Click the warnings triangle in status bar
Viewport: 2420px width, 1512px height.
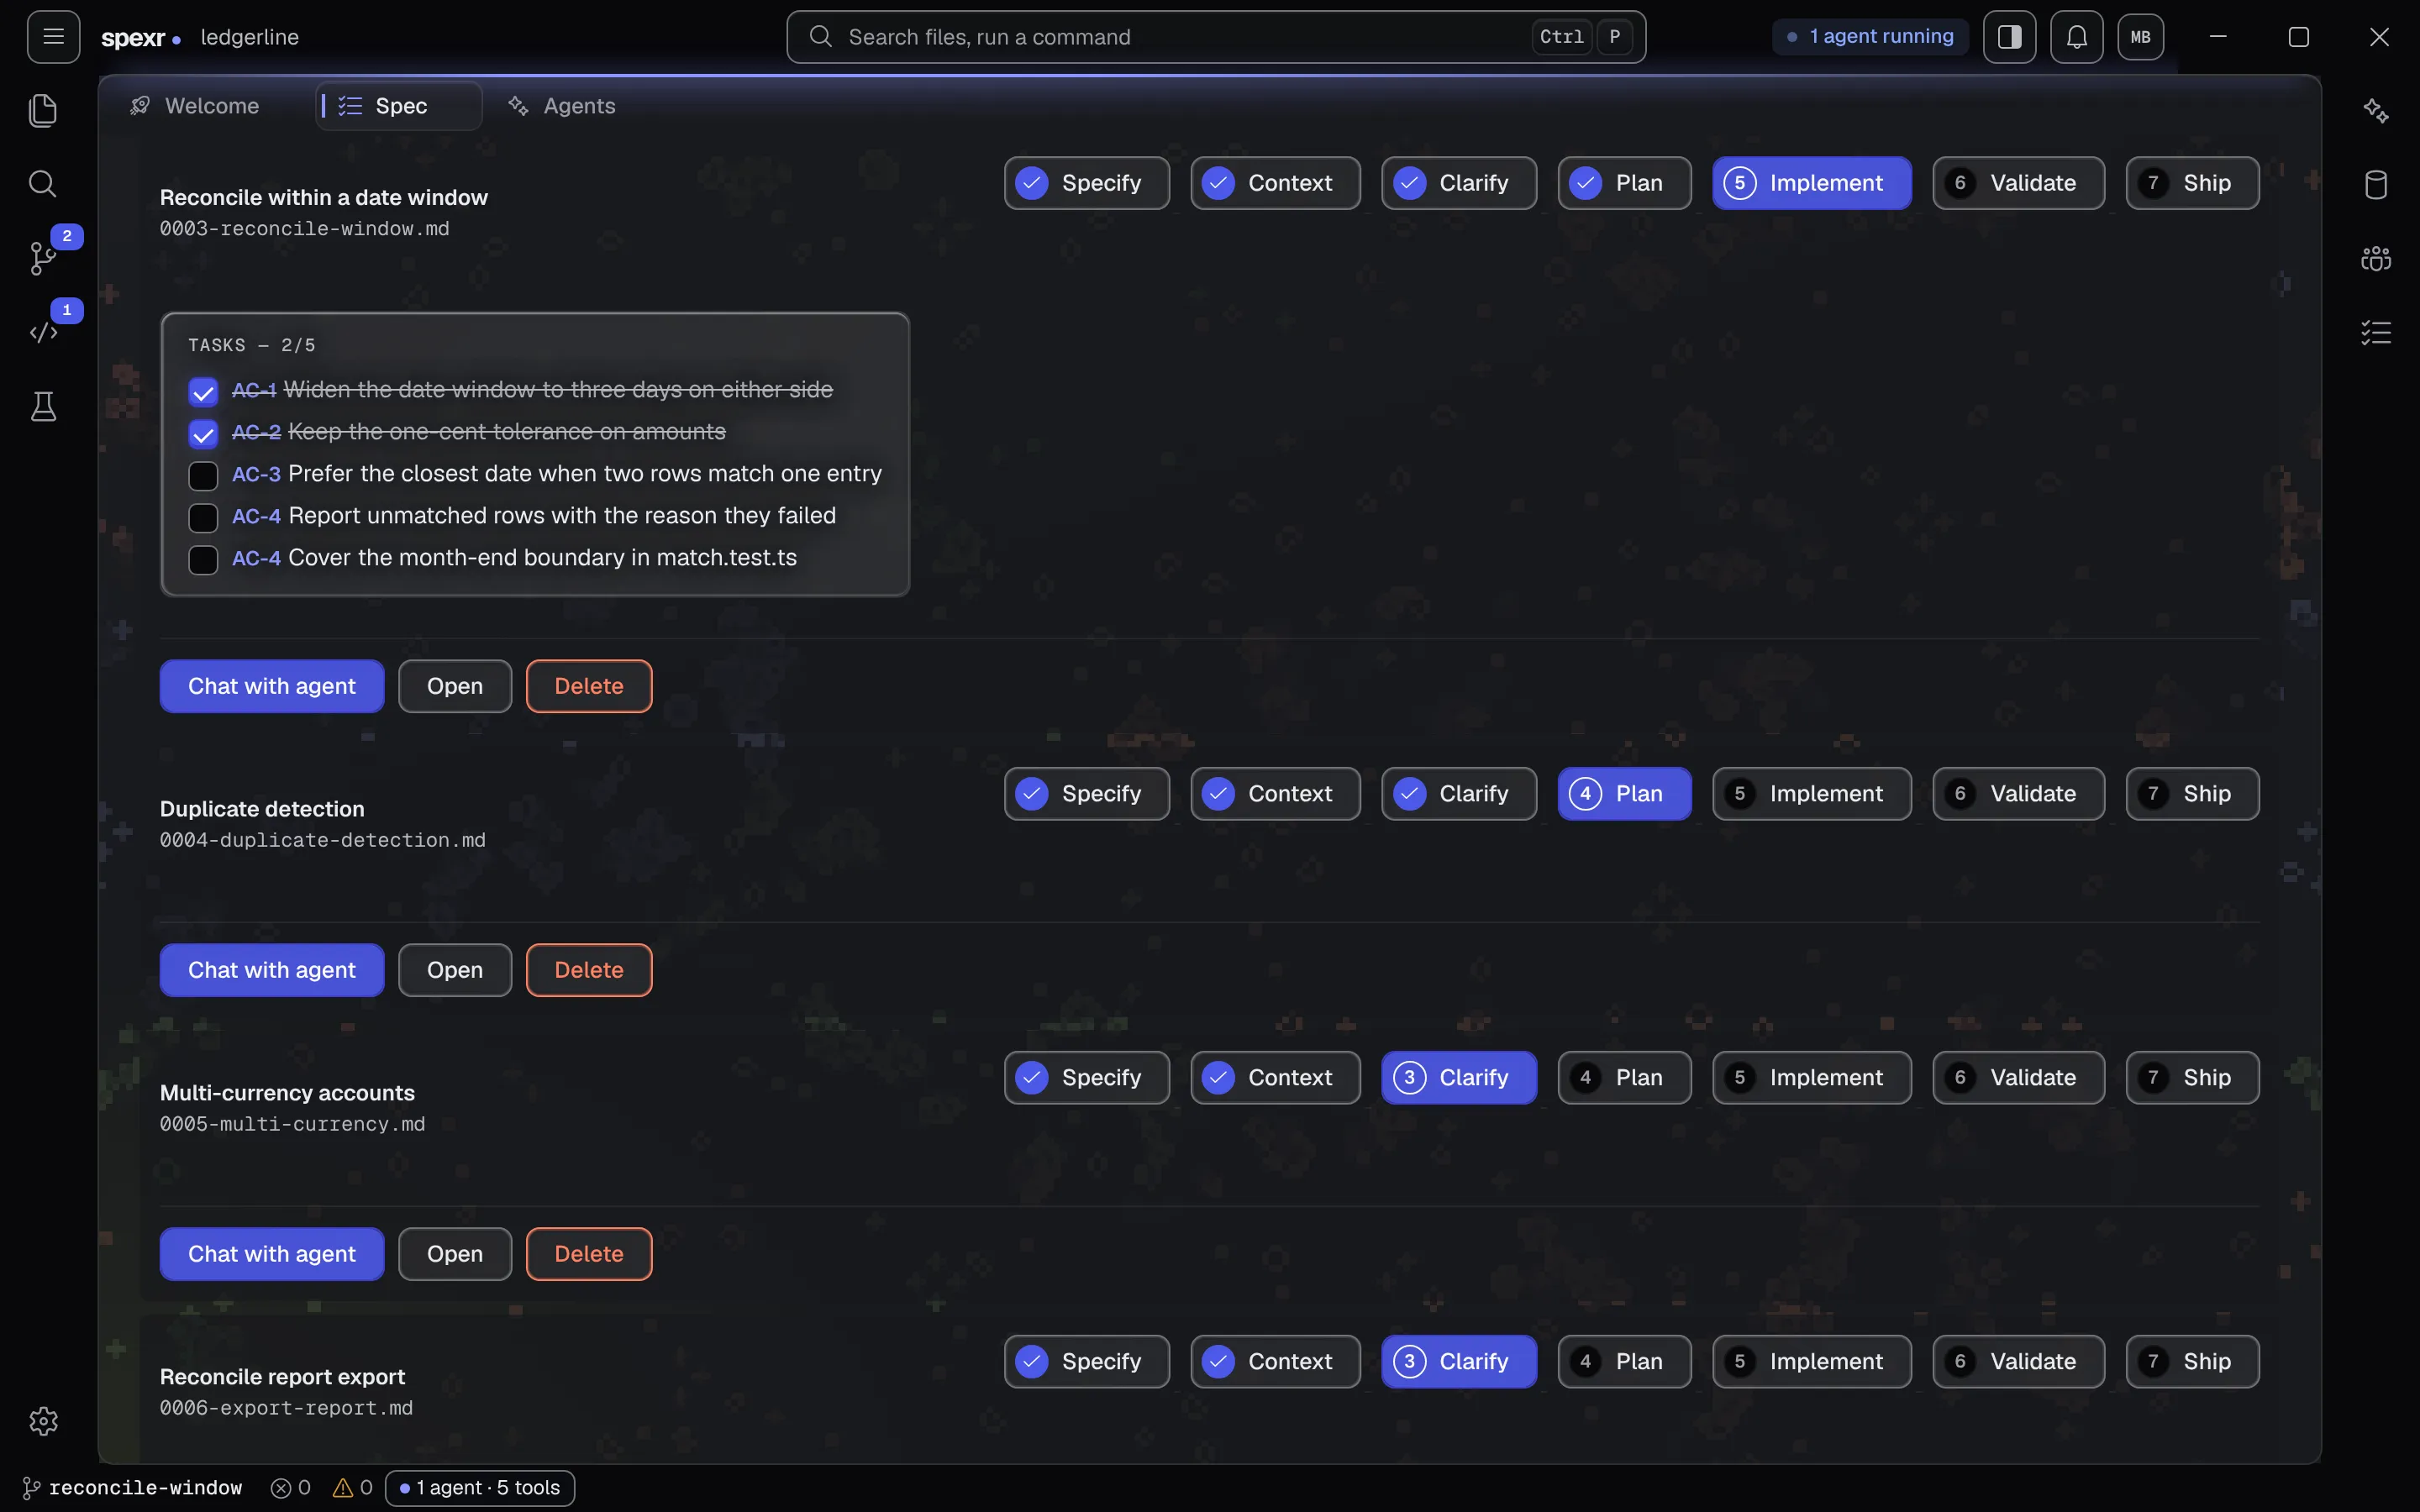coord(353,1488)
